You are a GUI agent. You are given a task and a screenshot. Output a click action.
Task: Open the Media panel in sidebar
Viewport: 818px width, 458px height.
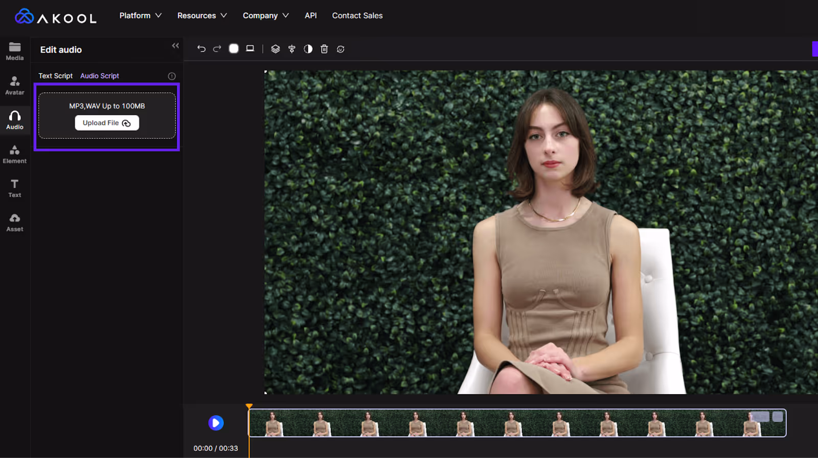point(15,51)
